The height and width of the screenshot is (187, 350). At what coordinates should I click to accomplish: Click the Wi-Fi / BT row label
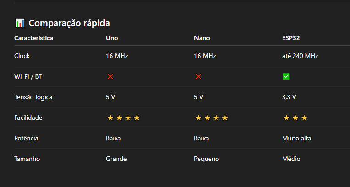pos(28,77)
